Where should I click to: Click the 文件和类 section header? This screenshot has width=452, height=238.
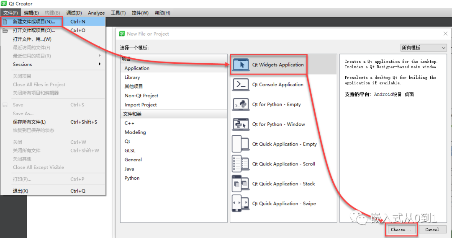click(174, 114)
